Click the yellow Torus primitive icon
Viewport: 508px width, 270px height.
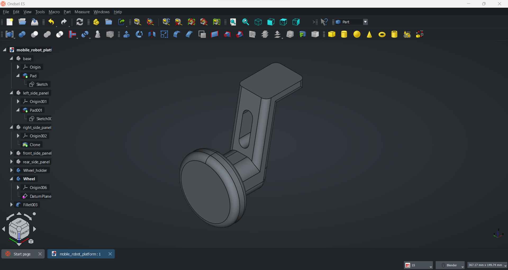(382, 34)
